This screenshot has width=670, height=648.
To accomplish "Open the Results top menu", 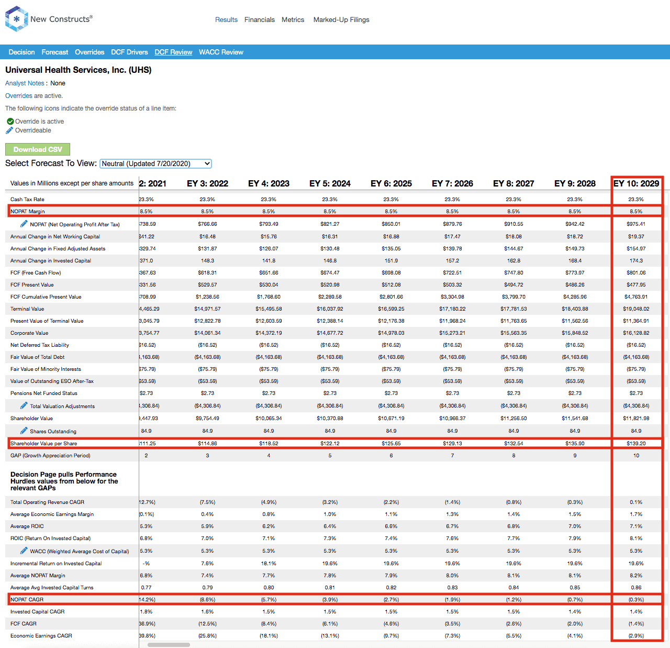I will [x=226, y=19].
